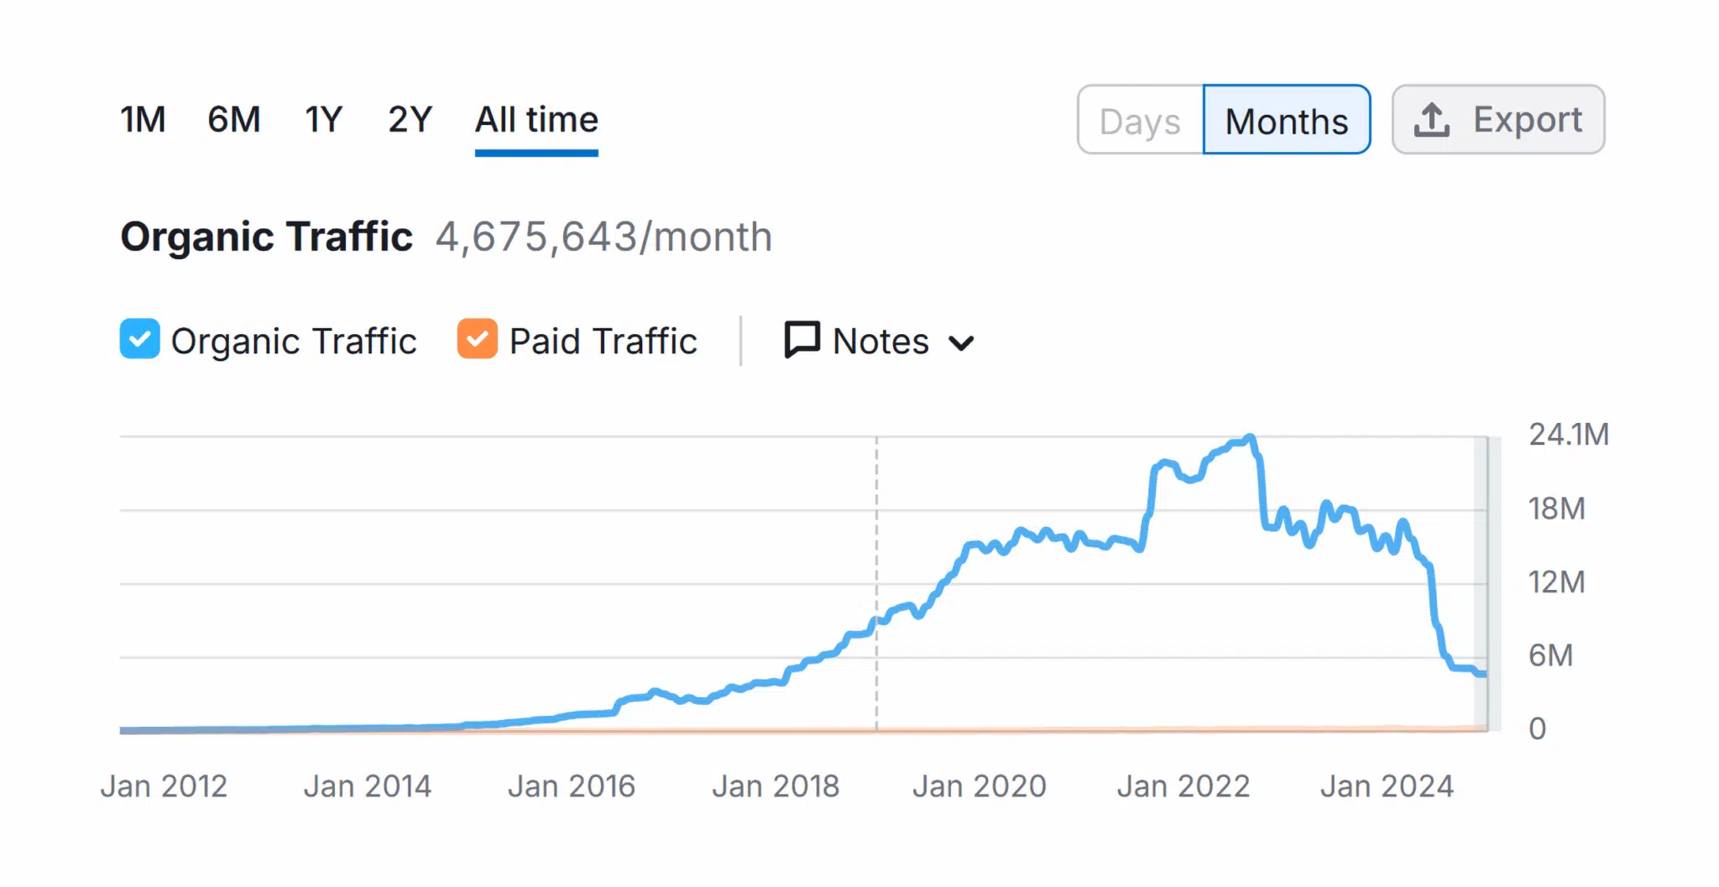Click the 4,675,643/month traffic value
1719x887 pixels.
(603, 237)
